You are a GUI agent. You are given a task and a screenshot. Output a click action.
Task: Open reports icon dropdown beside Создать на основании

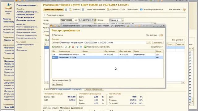pos(109,10)
